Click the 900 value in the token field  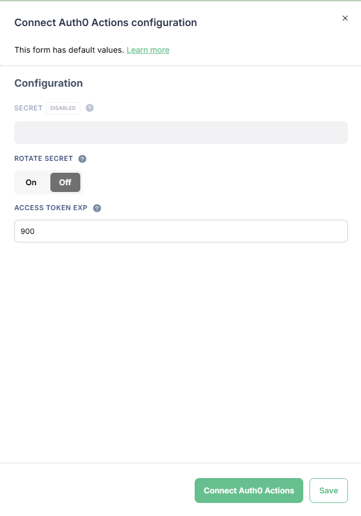(x=28, y=231)
